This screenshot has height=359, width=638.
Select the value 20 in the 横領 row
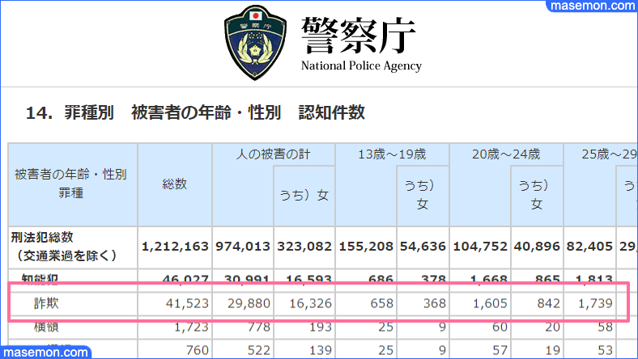pos(552,327)
